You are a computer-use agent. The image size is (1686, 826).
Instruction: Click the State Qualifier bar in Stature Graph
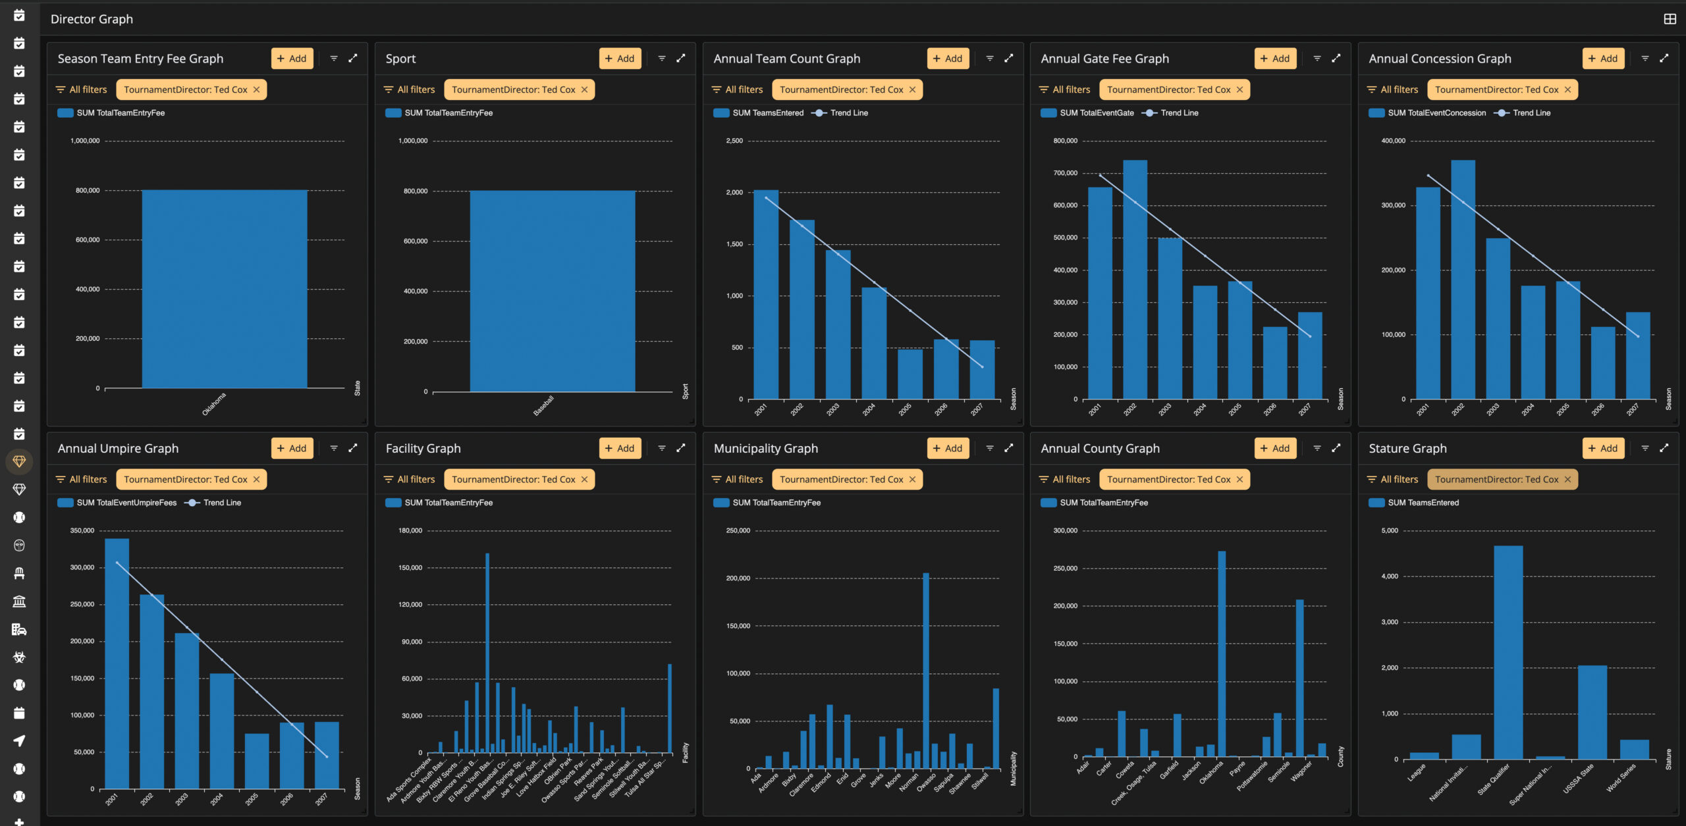click(x=1508, y=653)
